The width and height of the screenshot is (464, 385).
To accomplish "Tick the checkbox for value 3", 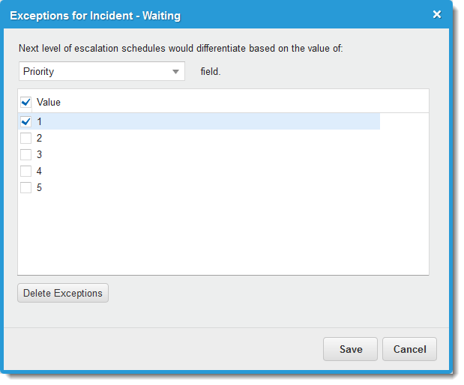I will (x=26, y=154).
